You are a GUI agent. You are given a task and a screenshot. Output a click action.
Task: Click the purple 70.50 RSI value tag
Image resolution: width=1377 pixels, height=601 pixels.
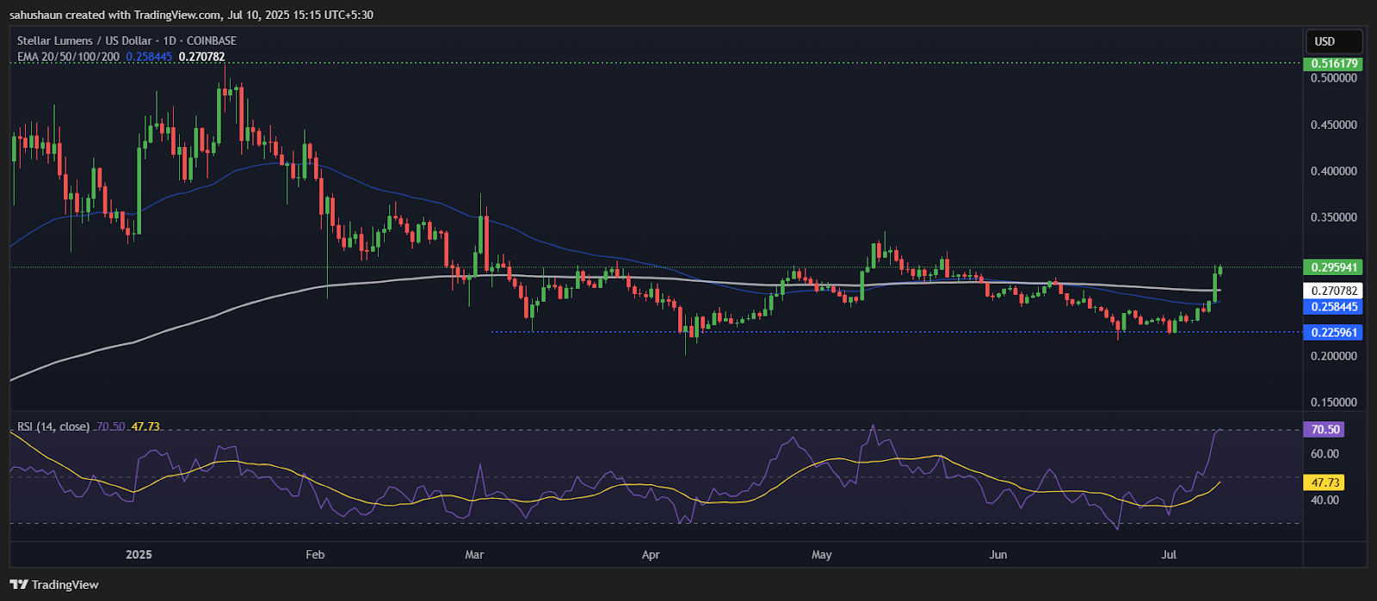pyautogui.click(x=1323, y=429)
